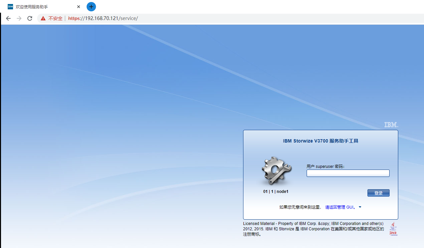424x248 pixels.
Task: Open a new browser tab
Action: pos(91,7)
